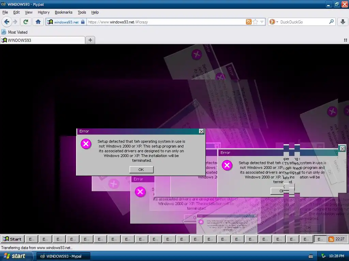349x261 pixels.
Task: Click the browser Forward arrow
Action: point(15,22)
